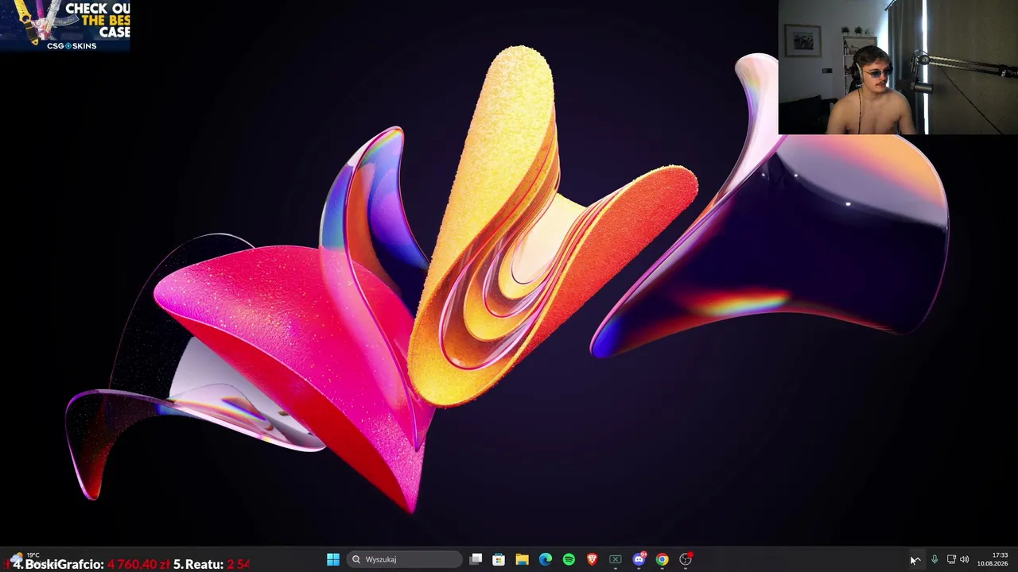Open Task View from the taskbar

click(476, 559)
